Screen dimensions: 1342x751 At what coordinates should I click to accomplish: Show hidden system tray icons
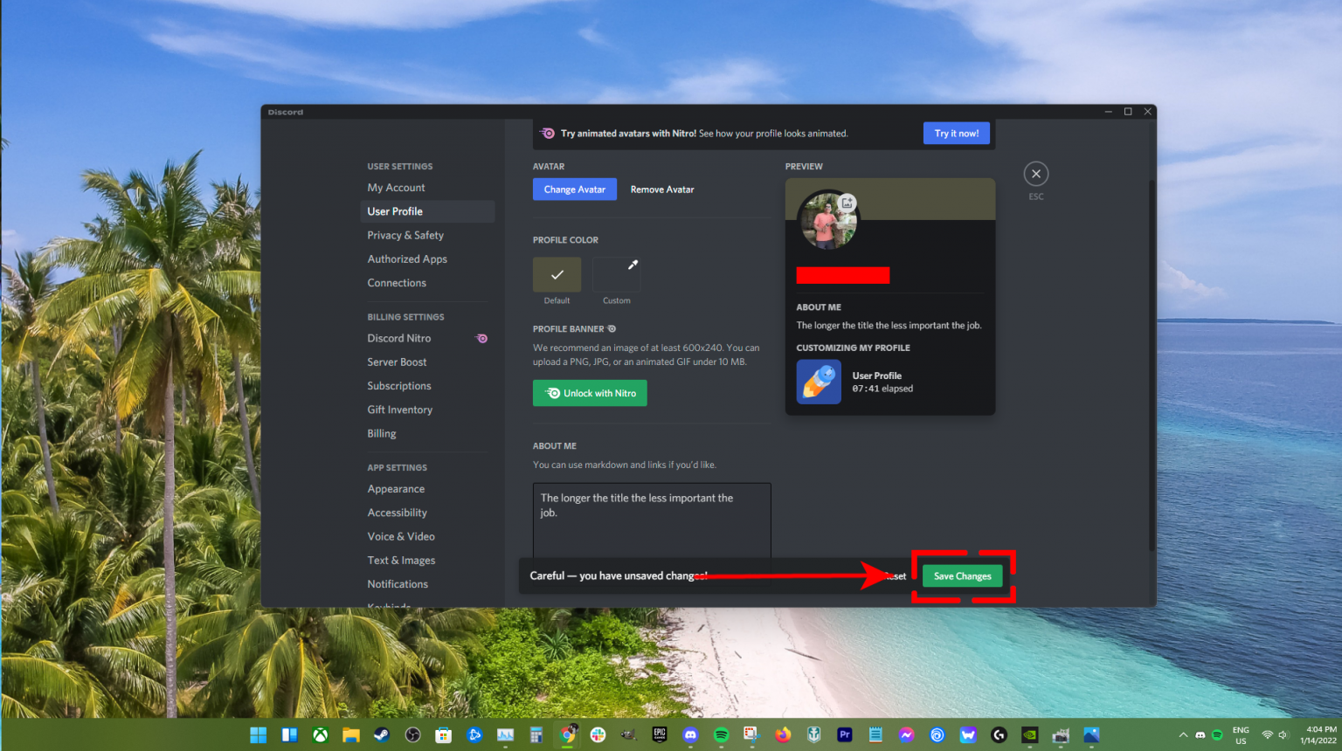coord(1183,735)
